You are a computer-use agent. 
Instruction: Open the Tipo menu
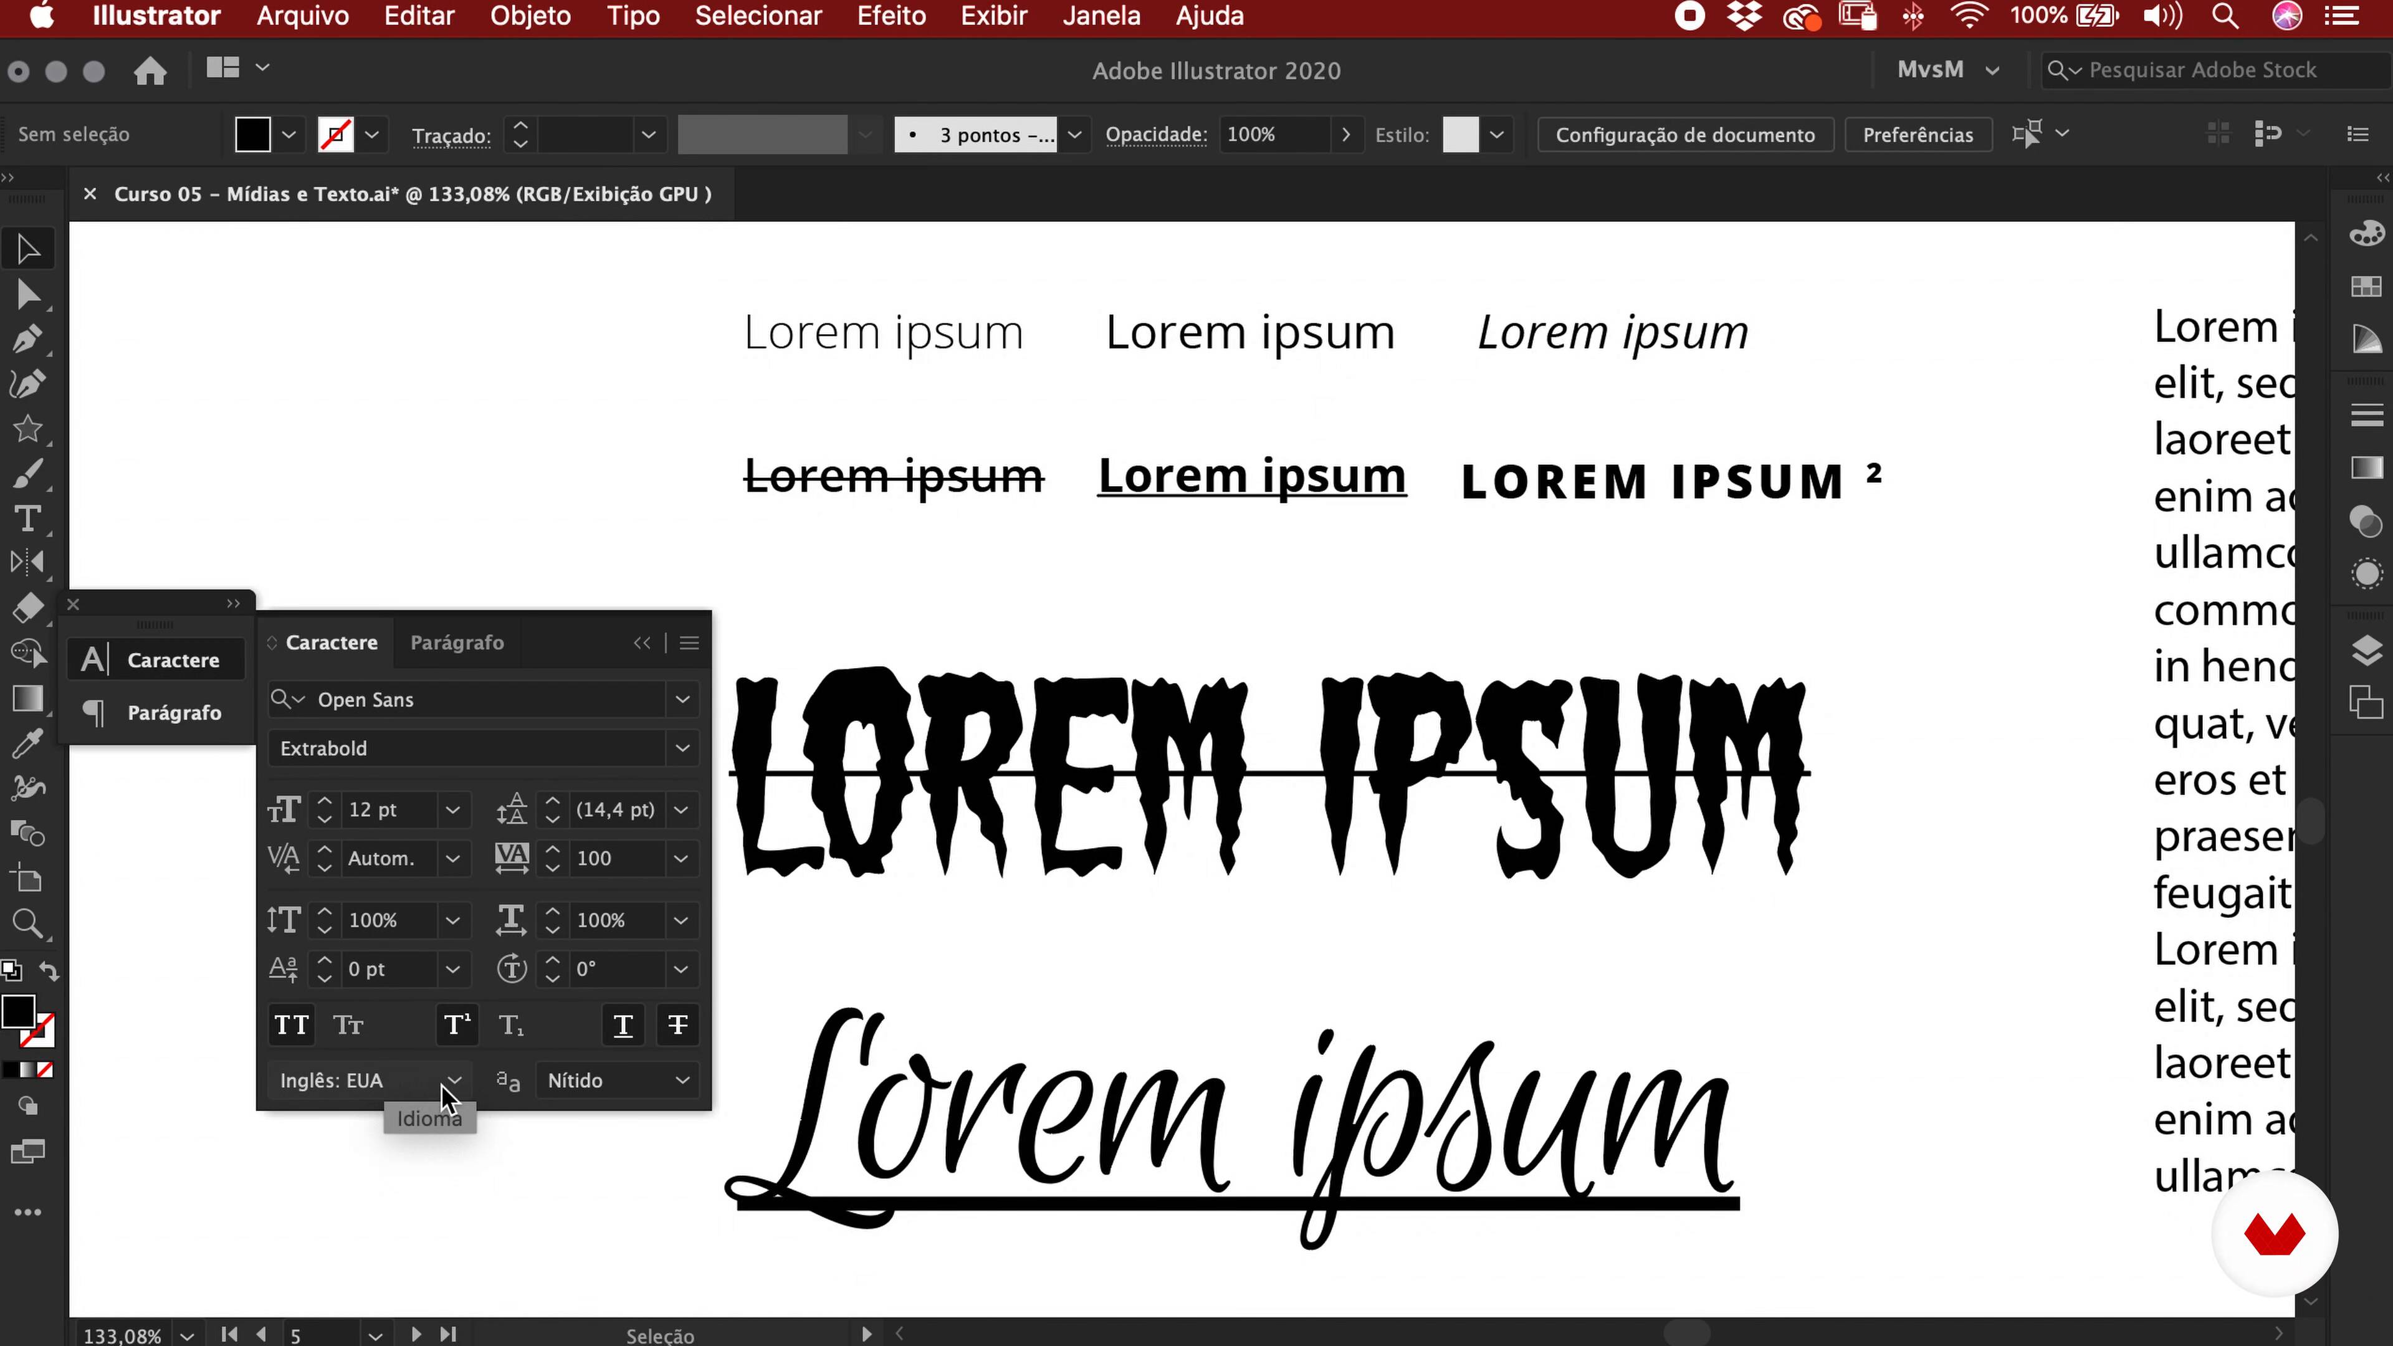click(634, 16)
